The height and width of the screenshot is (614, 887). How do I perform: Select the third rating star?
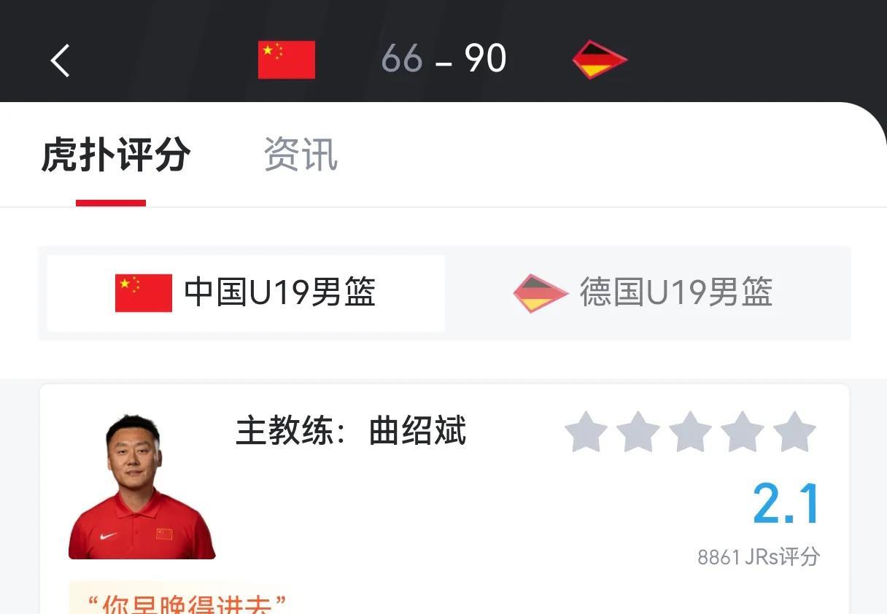click(x=690, y=432)
